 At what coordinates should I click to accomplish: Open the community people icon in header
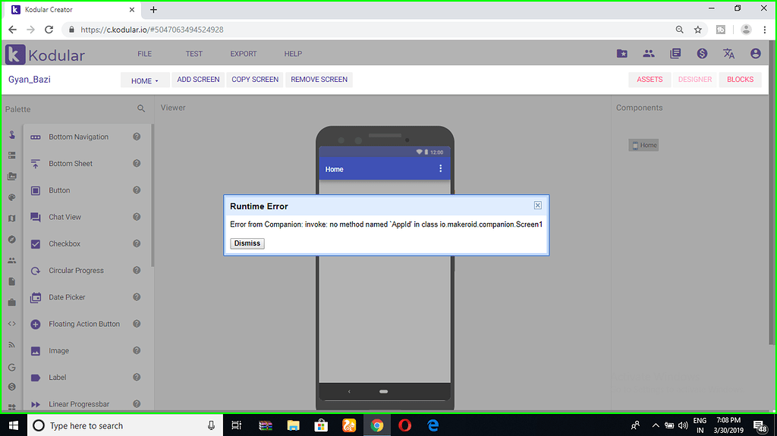pyautogui.click(x=649, y=54)
